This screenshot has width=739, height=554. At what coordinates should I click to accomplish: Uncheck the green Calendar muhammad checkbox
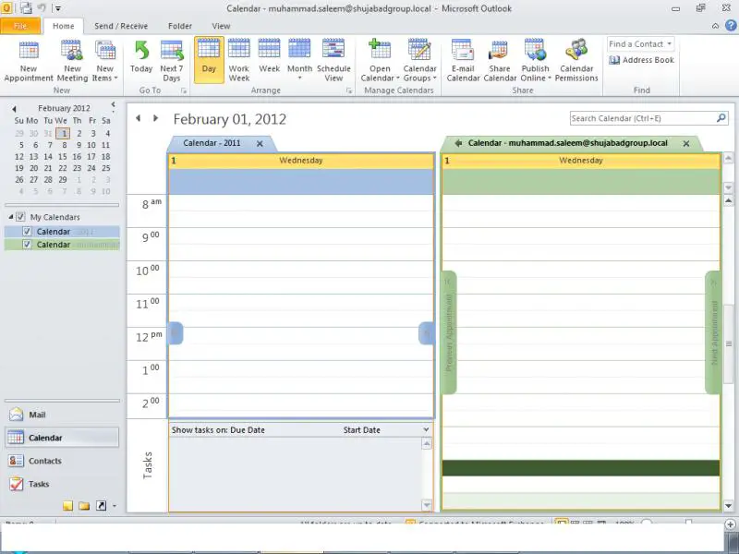pyautogui.click(x=27, y=245)
